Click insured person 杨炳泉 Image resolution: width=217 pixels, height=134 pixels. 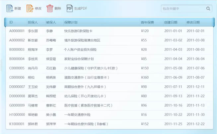pos(51,77)
